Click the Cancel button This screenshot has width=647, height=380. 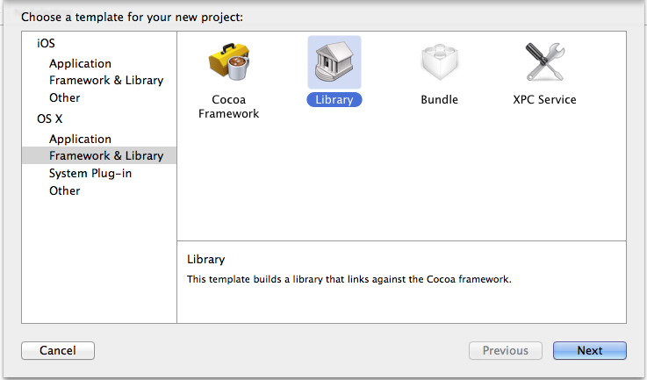point(58,350)
